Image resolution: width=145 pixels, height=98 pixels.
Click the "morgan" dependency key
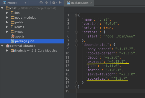[93, 70]
